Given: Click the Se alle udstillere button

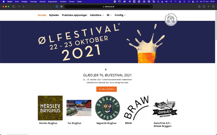Looking at the screenshot, I should coord(106,89).
